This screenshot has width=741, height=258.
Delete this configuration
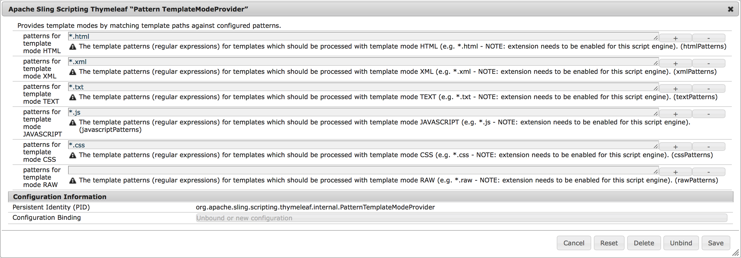click(644, 242)
